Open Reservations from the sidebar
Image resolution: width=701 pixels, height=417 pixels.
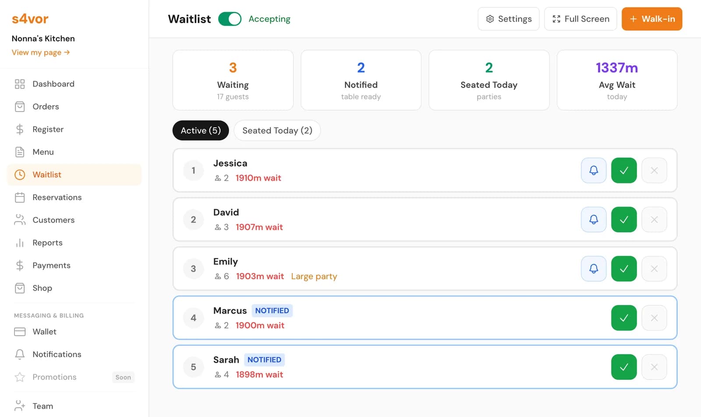pyautogui.click(x=57, y=197)
